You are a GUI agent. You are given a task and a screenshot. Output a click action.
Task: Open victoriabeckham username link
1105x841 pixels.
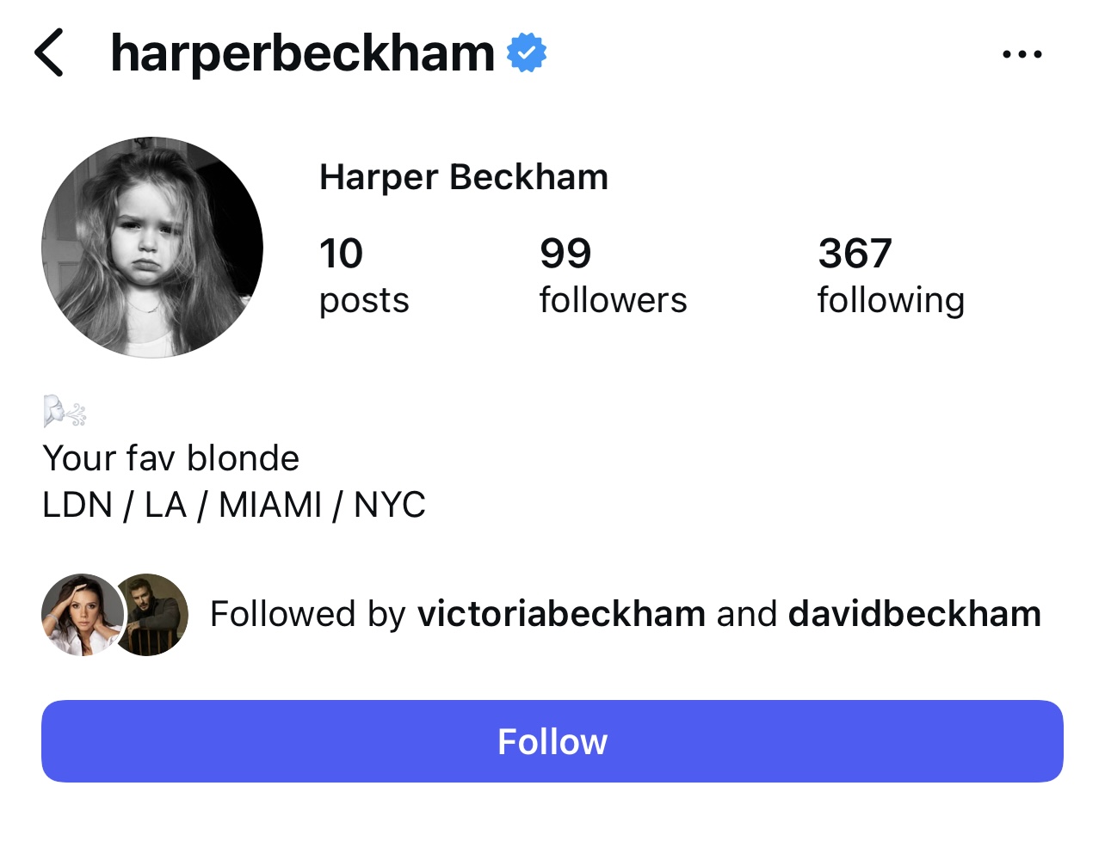[561, 614]
